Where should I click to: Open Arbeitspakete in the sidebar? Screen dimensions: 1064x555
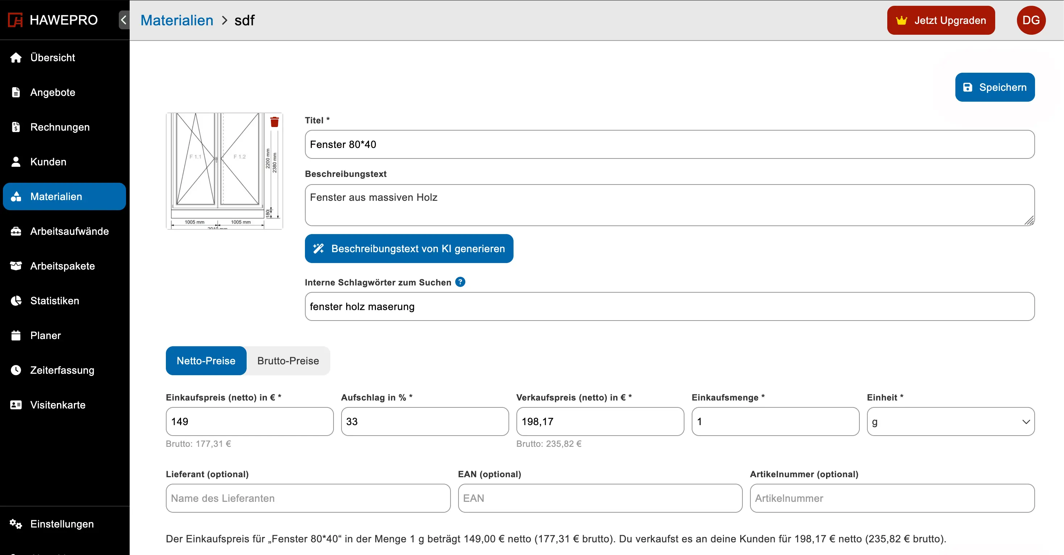(x=64, y=266)
